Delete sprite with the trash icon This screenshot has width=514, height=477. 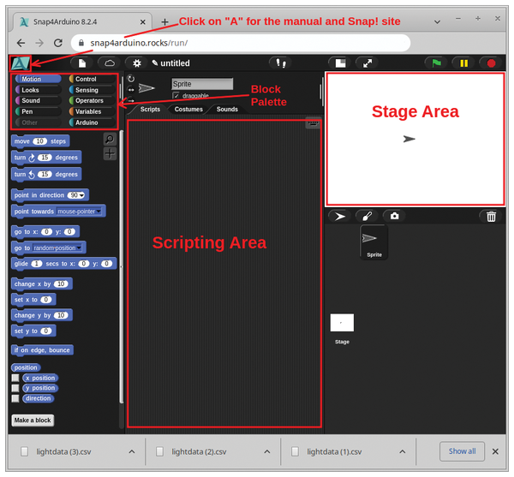coord(491,217)
